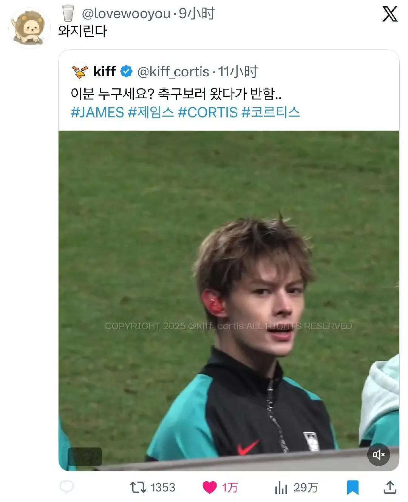Screen dimensions: 408x502
Task: Click the X logo icon
Action: (390, 14)
